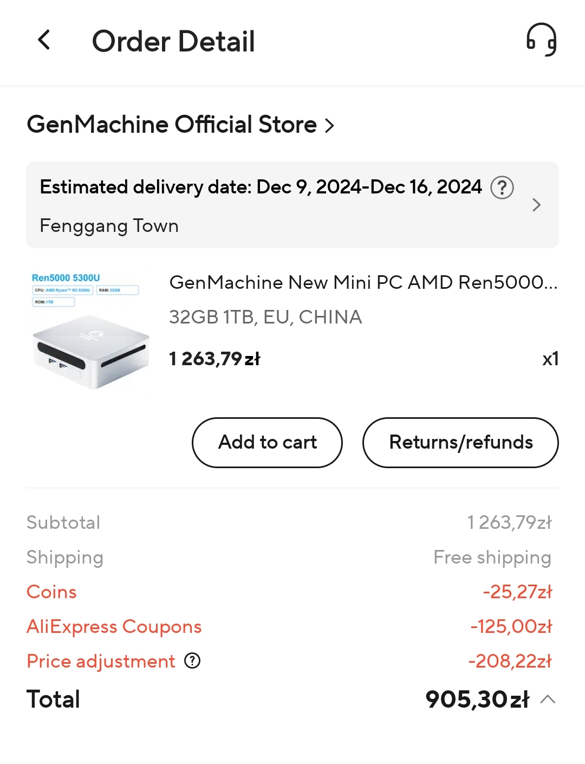Image resolution: width=585 pixels, height=764 pixels.
Task: Visit GenMachine Official Store page
Action: pyautogui.click(x=172, y=125)
